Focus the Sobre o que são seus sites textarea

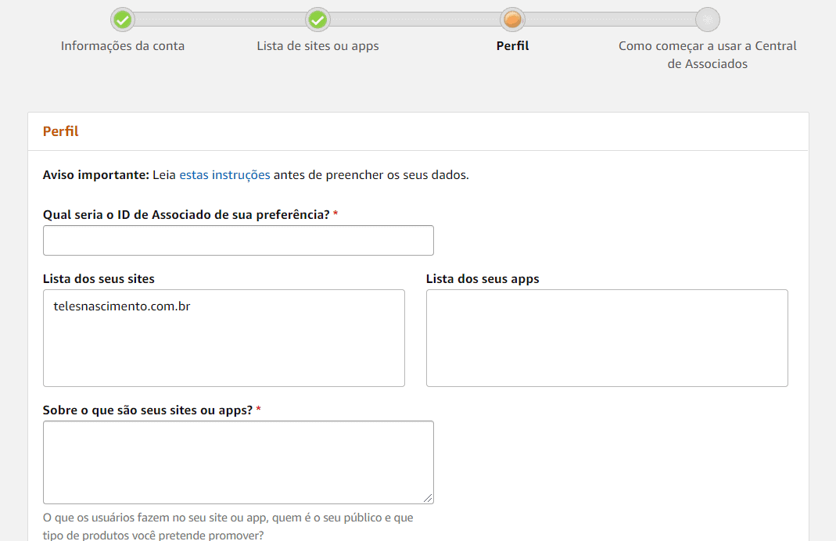click(238, 462)
